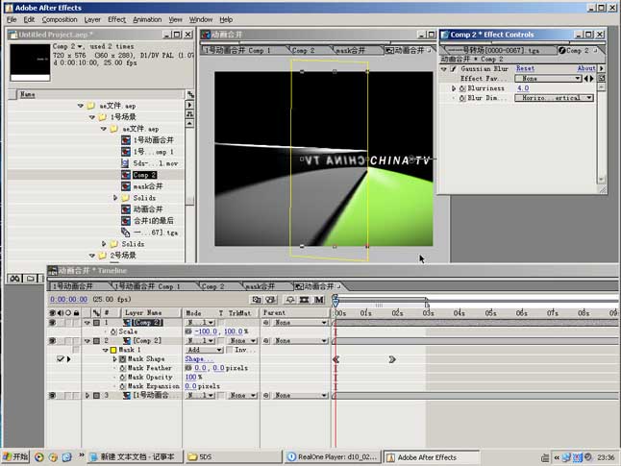Viewport: 621px width, 466px height.
Task: Go to next Mask Shape keyframe arrow
Action: tap(69, 359)
